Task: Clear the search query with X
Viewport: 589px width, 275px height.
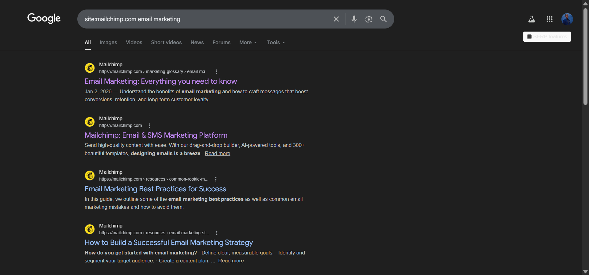Action: pos(336,19)
